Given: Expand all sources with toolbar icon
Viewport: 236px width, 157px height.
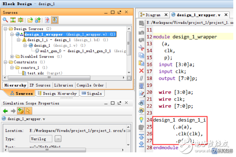Looking at the screenshot, I should 20,20.
